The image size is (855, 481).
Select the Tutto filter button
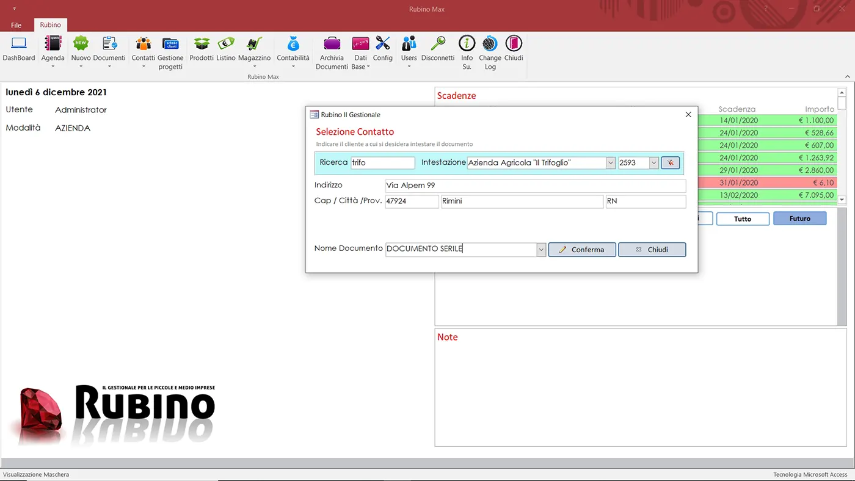click(x=743, y=219)
